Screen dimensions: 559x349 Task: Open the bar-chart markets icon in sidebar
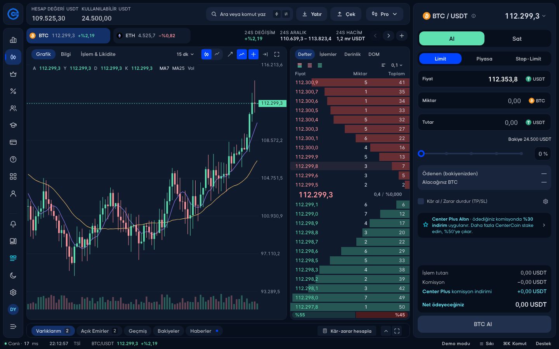point(13,40)
